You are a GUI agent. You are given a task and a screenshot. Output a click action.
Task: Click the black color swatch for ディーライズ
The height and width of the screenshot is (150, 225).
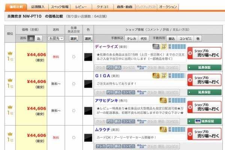pos(88,57)
